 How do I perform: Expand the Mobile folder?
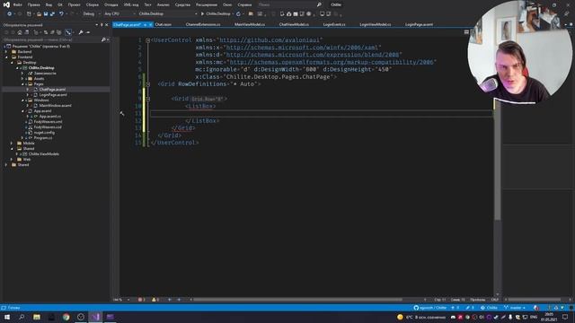pyautogui.click(x=12, y=144)
